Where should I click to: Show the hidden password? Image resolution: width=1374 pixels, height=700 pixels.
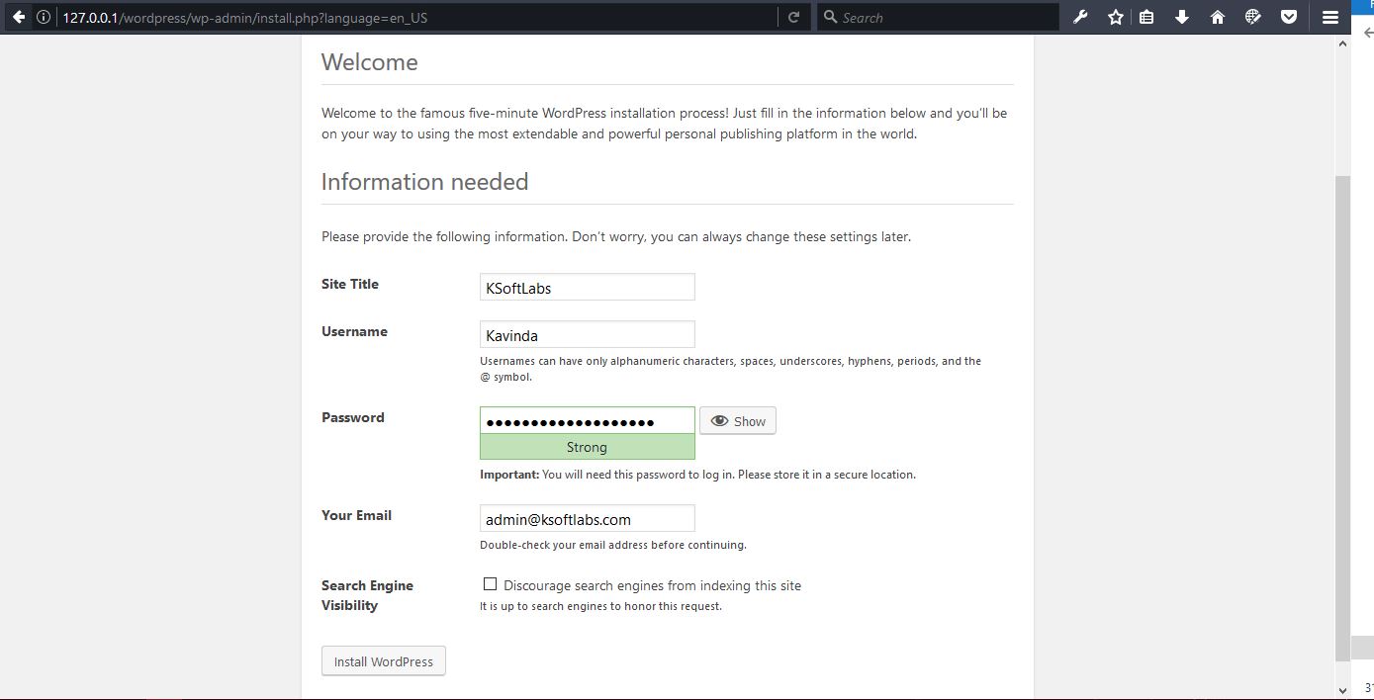(738, 421)
